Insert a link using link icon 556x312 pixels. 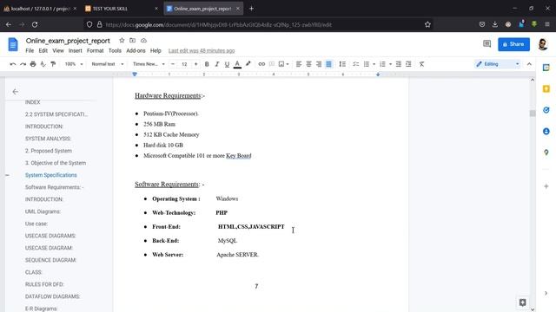[261, 64]
